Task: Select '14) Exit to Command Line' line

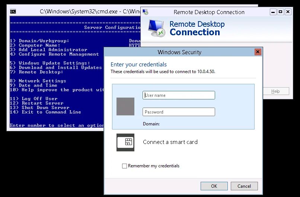Action: (45, 112)
